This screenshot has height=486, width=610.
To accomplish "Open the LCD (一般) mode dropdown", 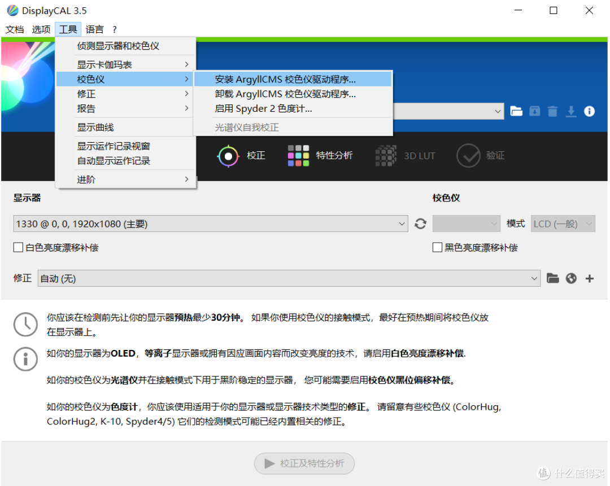I will (x=563, y=224).
